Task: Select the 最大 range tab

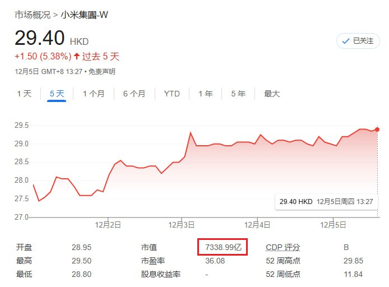Action: [272, 94]
